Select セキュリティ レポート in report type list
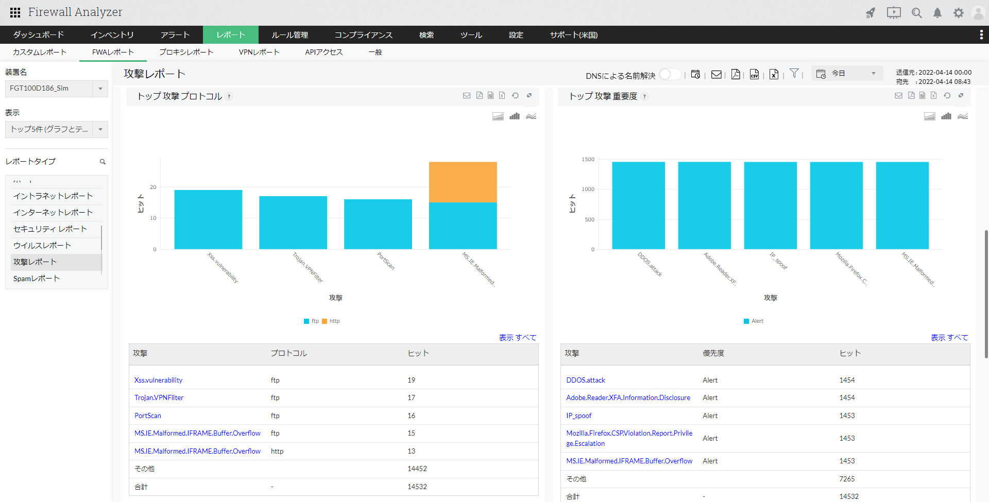This screenshot has width=989, height=502. click(50, 229)
